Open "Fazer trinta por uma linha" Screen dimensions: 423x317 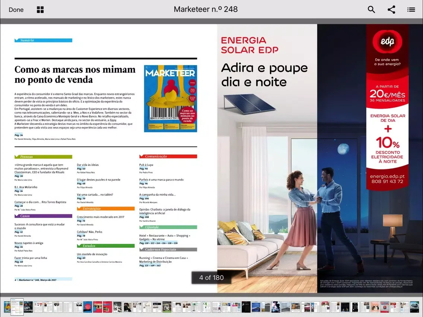tap(31, 258)
